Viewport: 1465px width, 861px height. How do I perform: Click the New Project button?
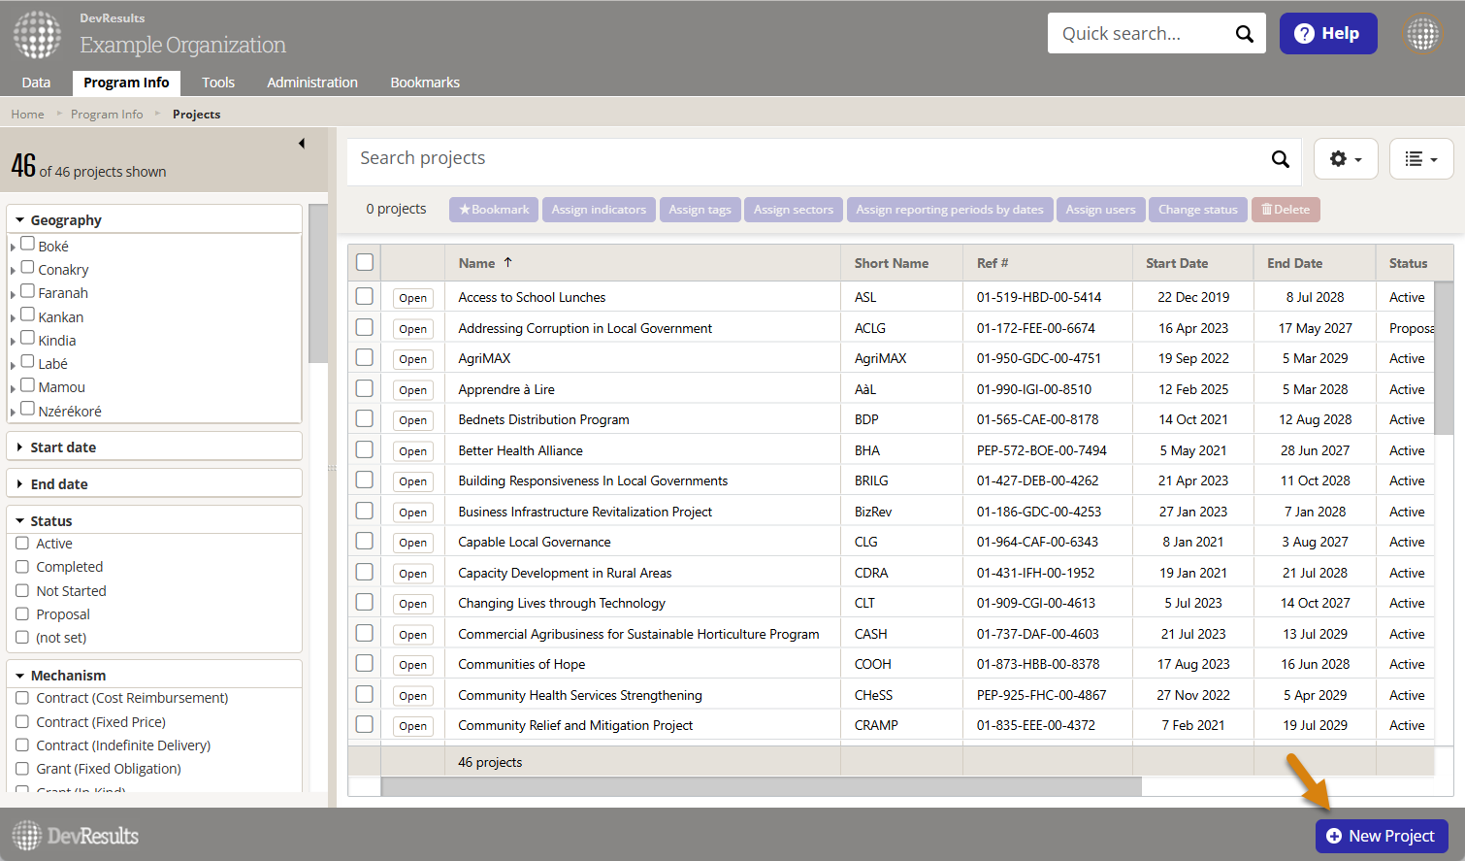[1381, 836]
